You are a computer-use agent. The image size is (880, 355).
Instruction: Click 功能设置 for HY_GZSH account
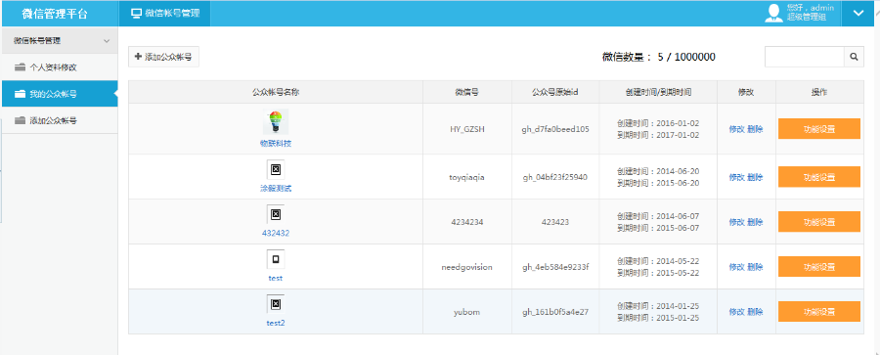click(819, 129)
